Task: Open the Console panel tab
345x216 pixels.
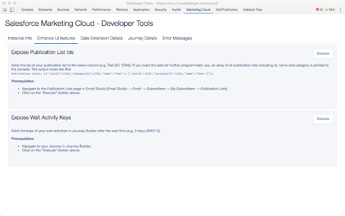Action: click(27, 10)
